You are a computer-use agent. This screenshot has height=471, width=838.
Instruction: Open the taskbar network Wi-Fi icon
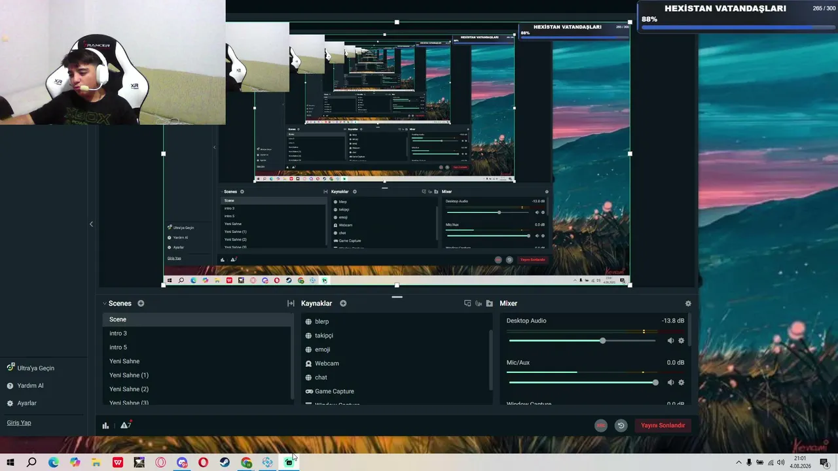pyautogui.click(x=770, y=462)
